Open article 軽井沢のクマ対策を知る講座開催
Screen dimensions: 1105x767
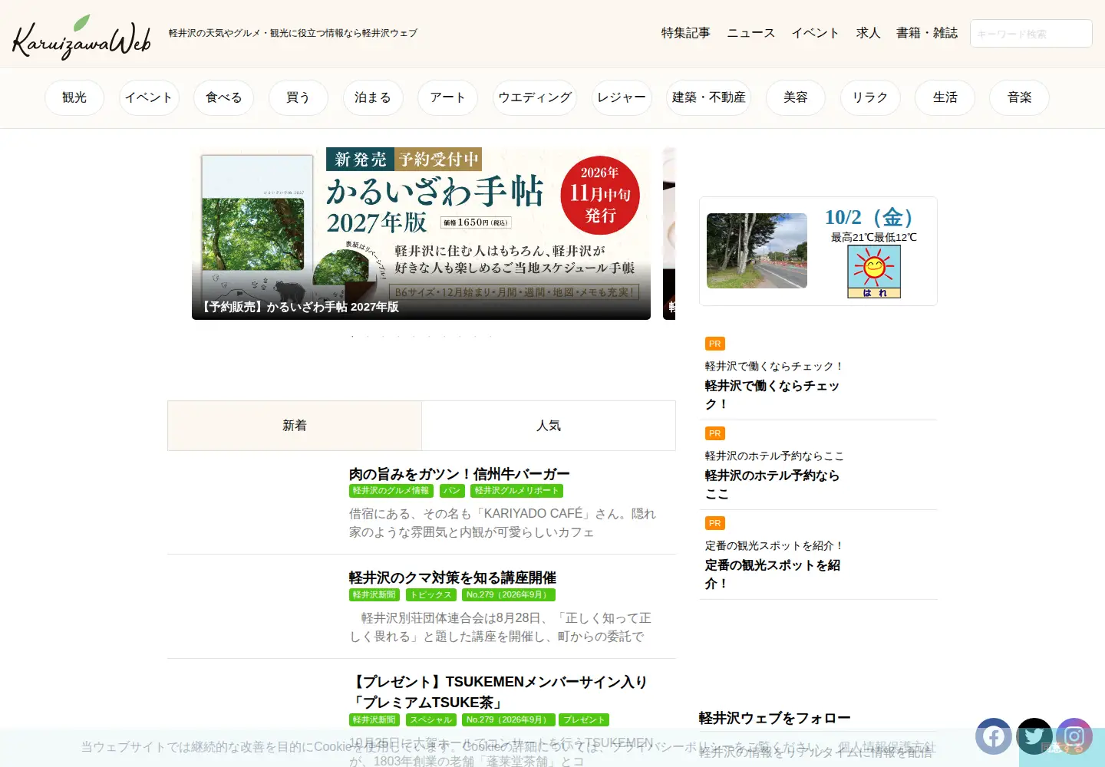[x=453, y=578]
